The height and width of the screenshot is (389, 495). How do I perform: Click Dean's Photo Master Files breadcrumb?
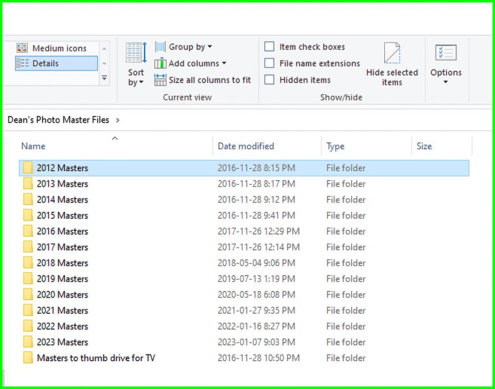58,120
